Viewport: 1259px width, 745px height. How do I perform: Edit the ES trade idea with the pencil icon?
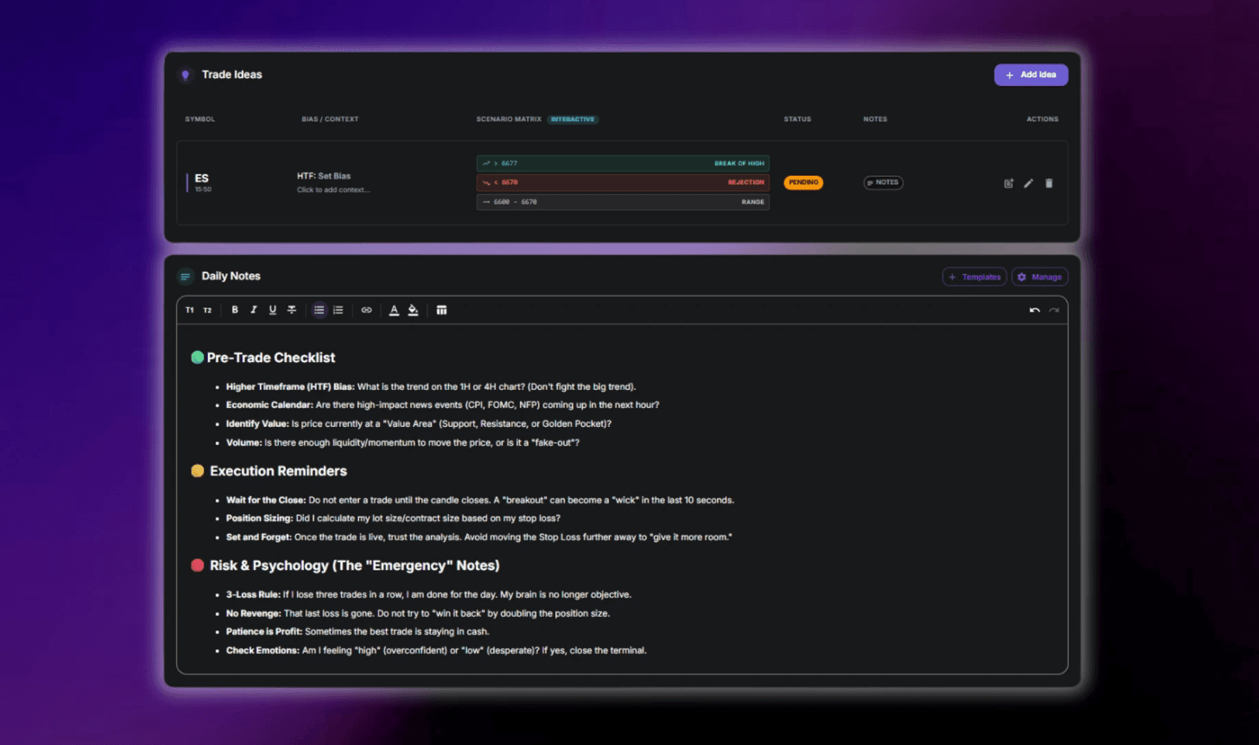pos(1028,183)
